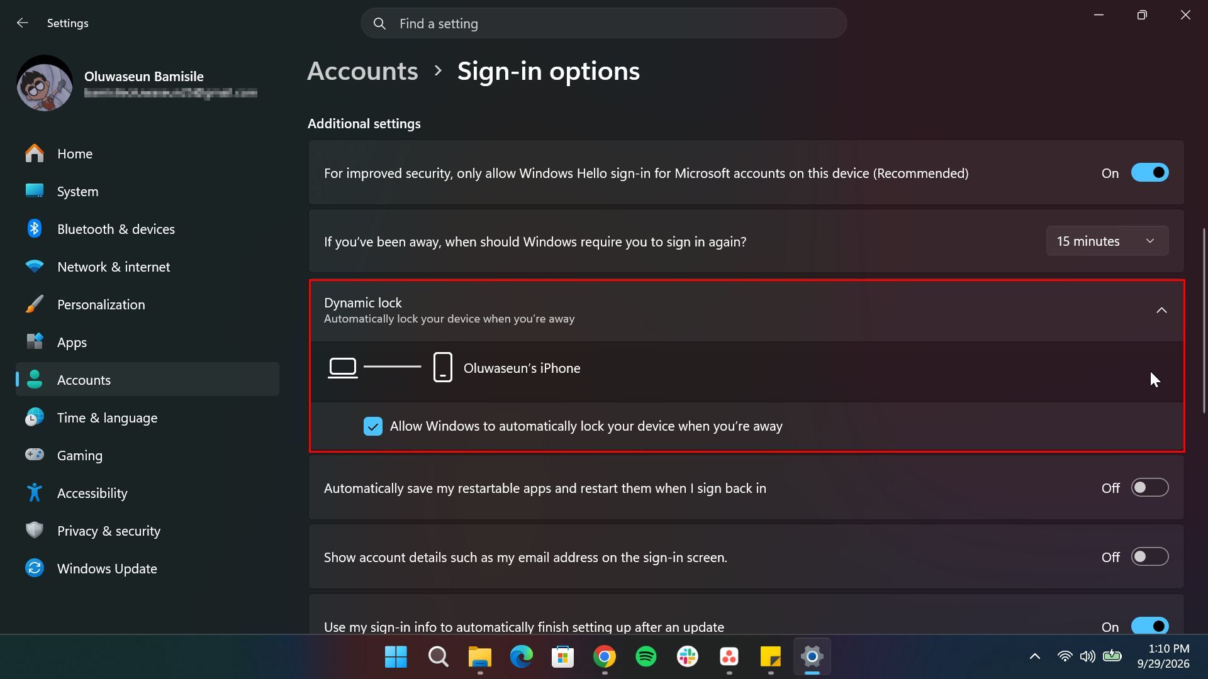
Task: Open Slack from taskbar
Action: point(688,657)
